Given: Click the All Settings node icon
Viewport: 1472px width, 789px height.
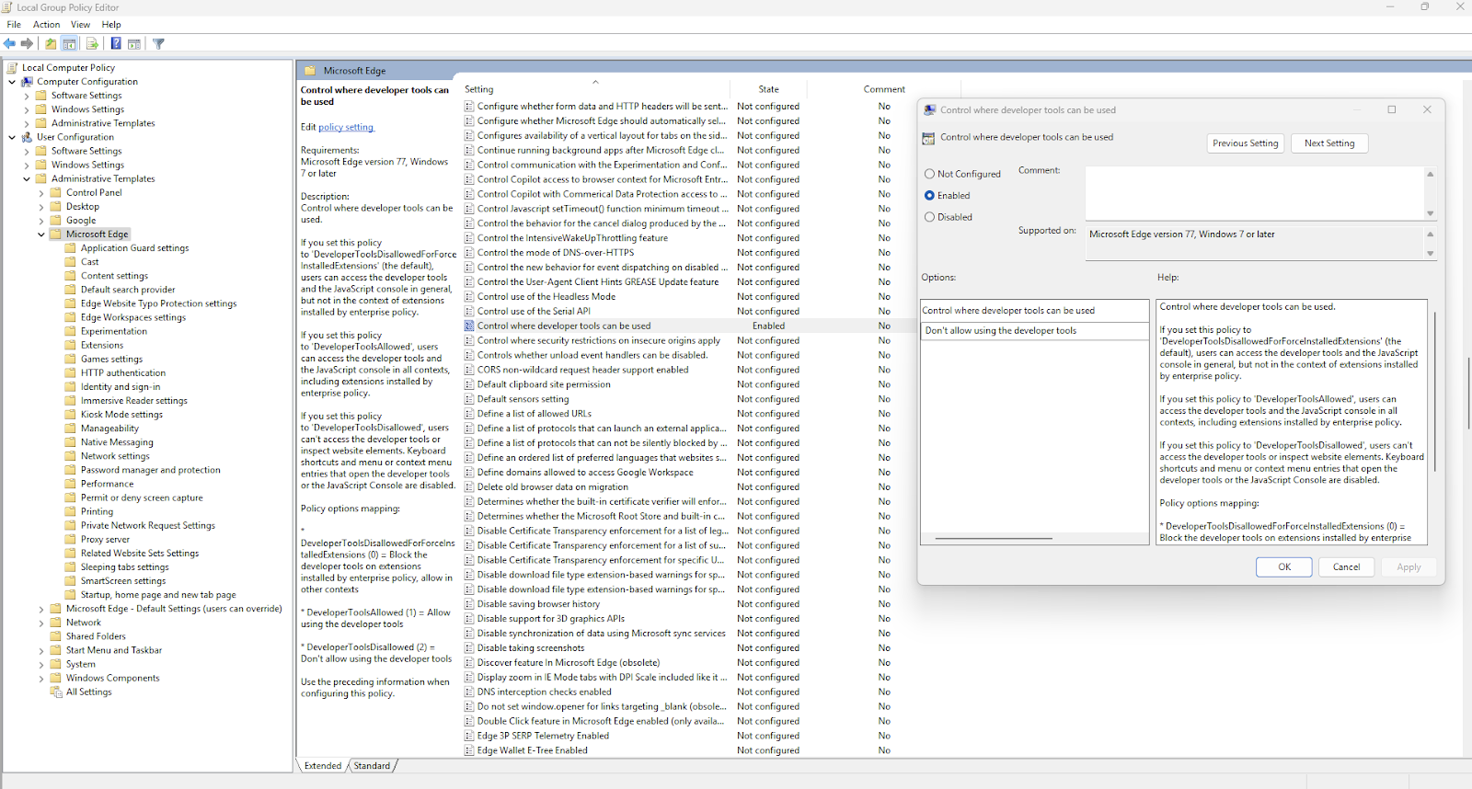Looking at the screenshot, I should pyautogui.click(x=56, y=692).
